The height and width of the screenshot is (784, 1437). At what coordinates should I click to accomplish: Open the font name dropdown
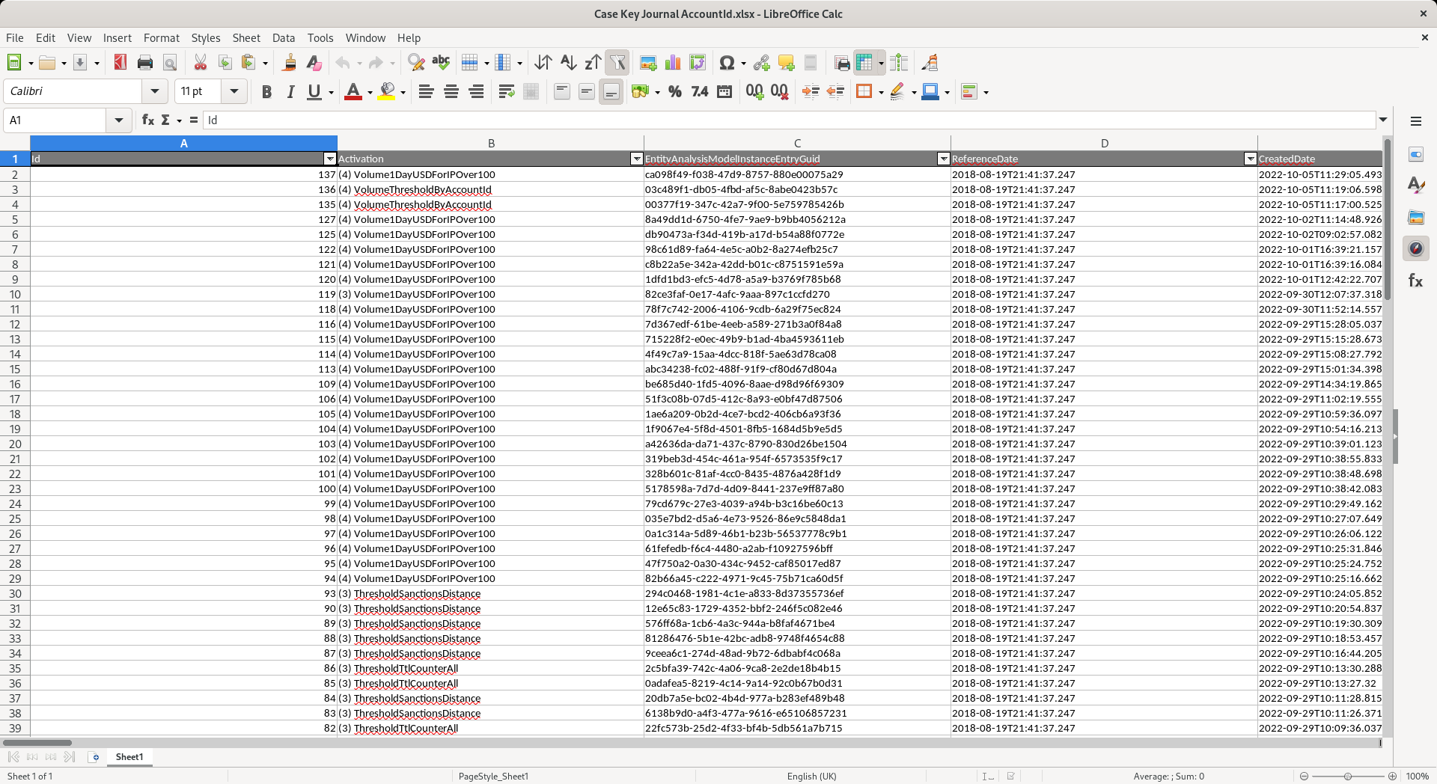tap(155, 91)
